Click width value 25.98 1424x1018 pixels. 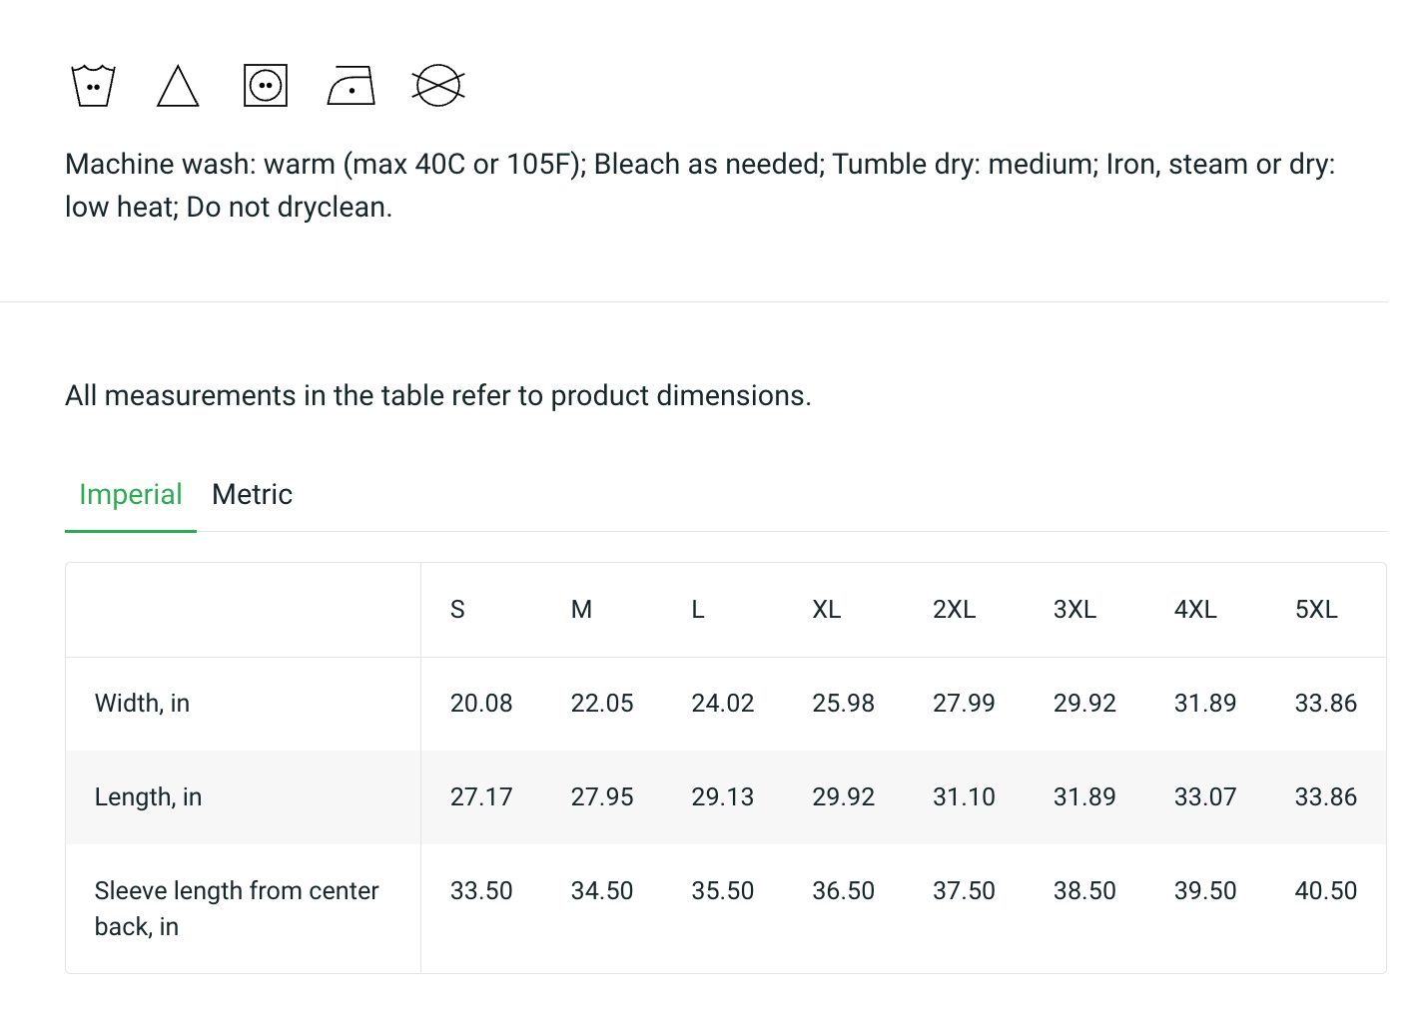click(844, 704)
